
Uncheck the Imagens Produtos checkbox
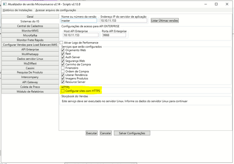tap(63, 78)
